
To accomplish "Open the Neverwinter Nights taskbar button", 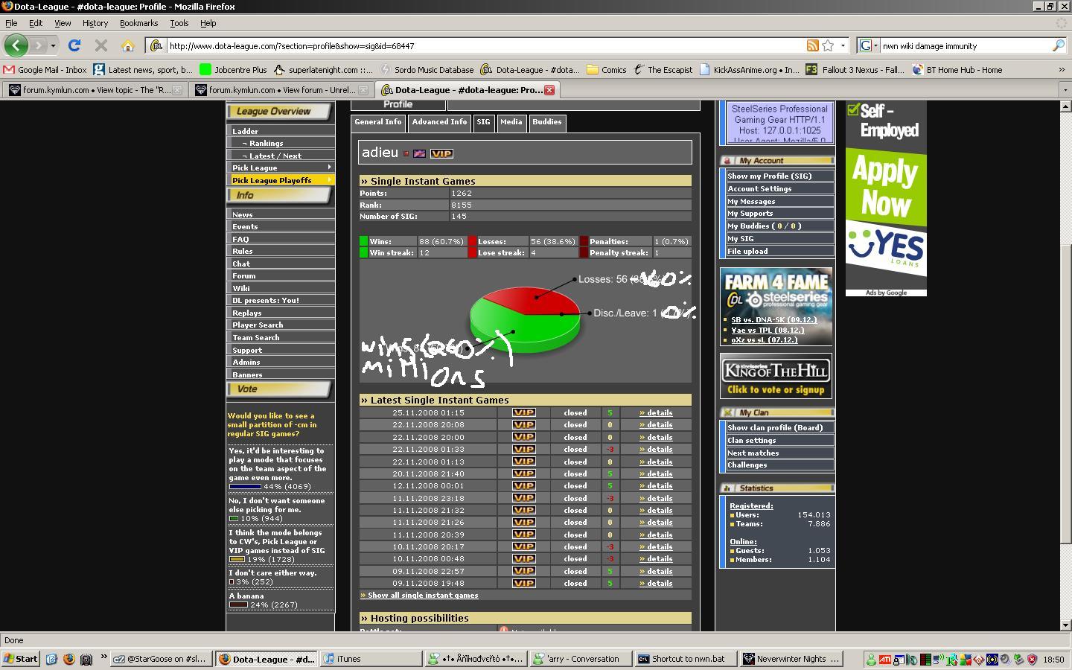I will click(792, 659).
